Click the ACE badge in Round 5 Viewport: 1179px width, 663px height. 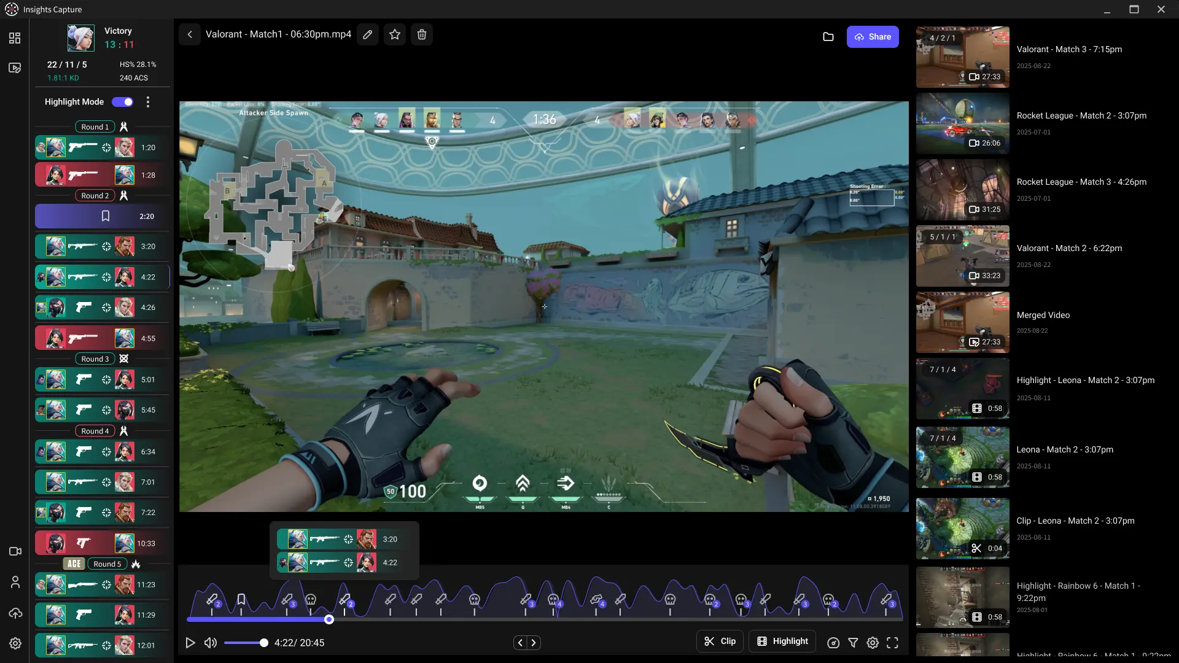point(74,564)
